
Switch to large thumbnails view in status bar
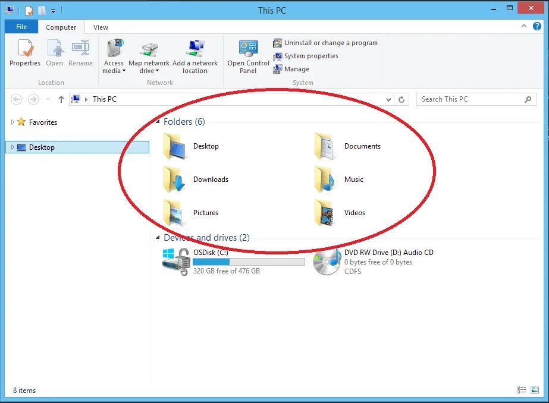[534, 390]
